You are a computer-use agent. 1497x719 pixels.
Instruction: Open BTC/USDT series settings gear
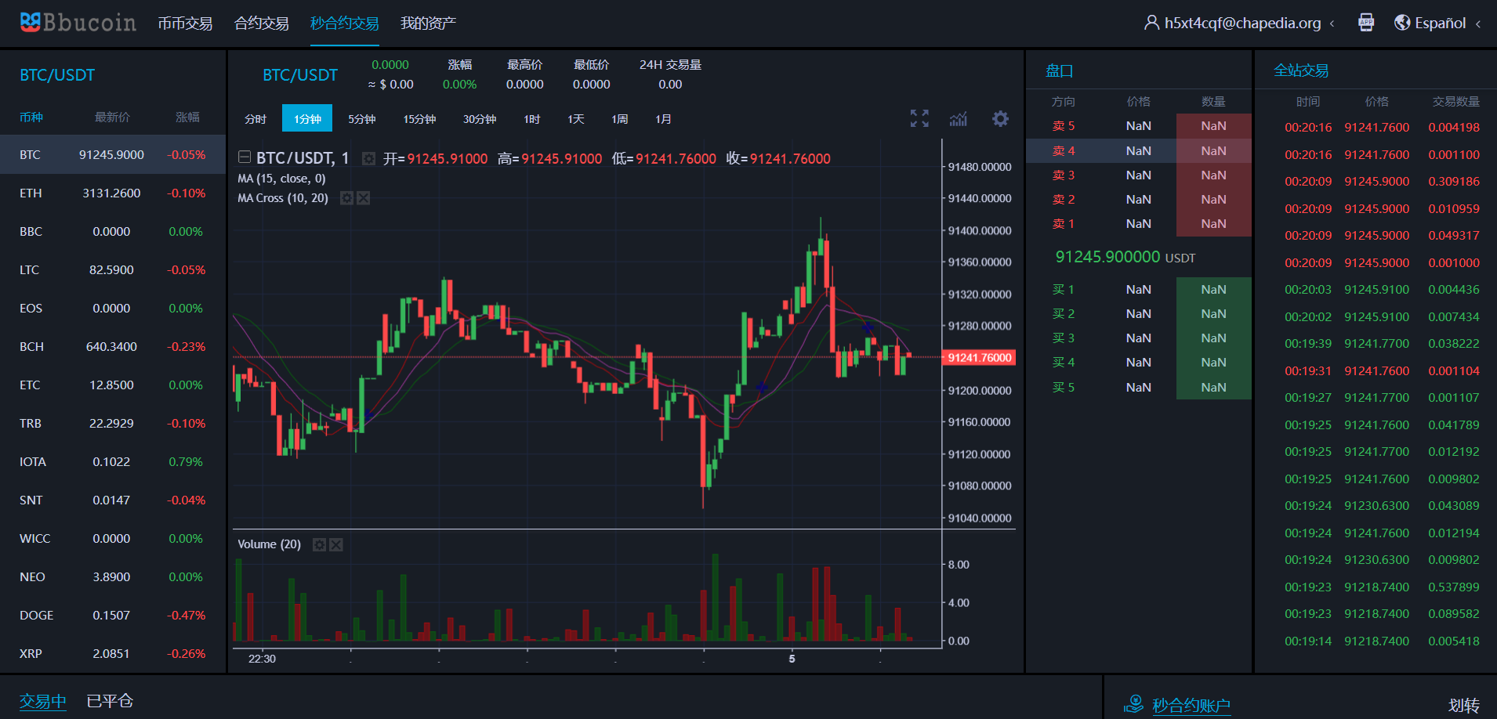pos(368,159)
